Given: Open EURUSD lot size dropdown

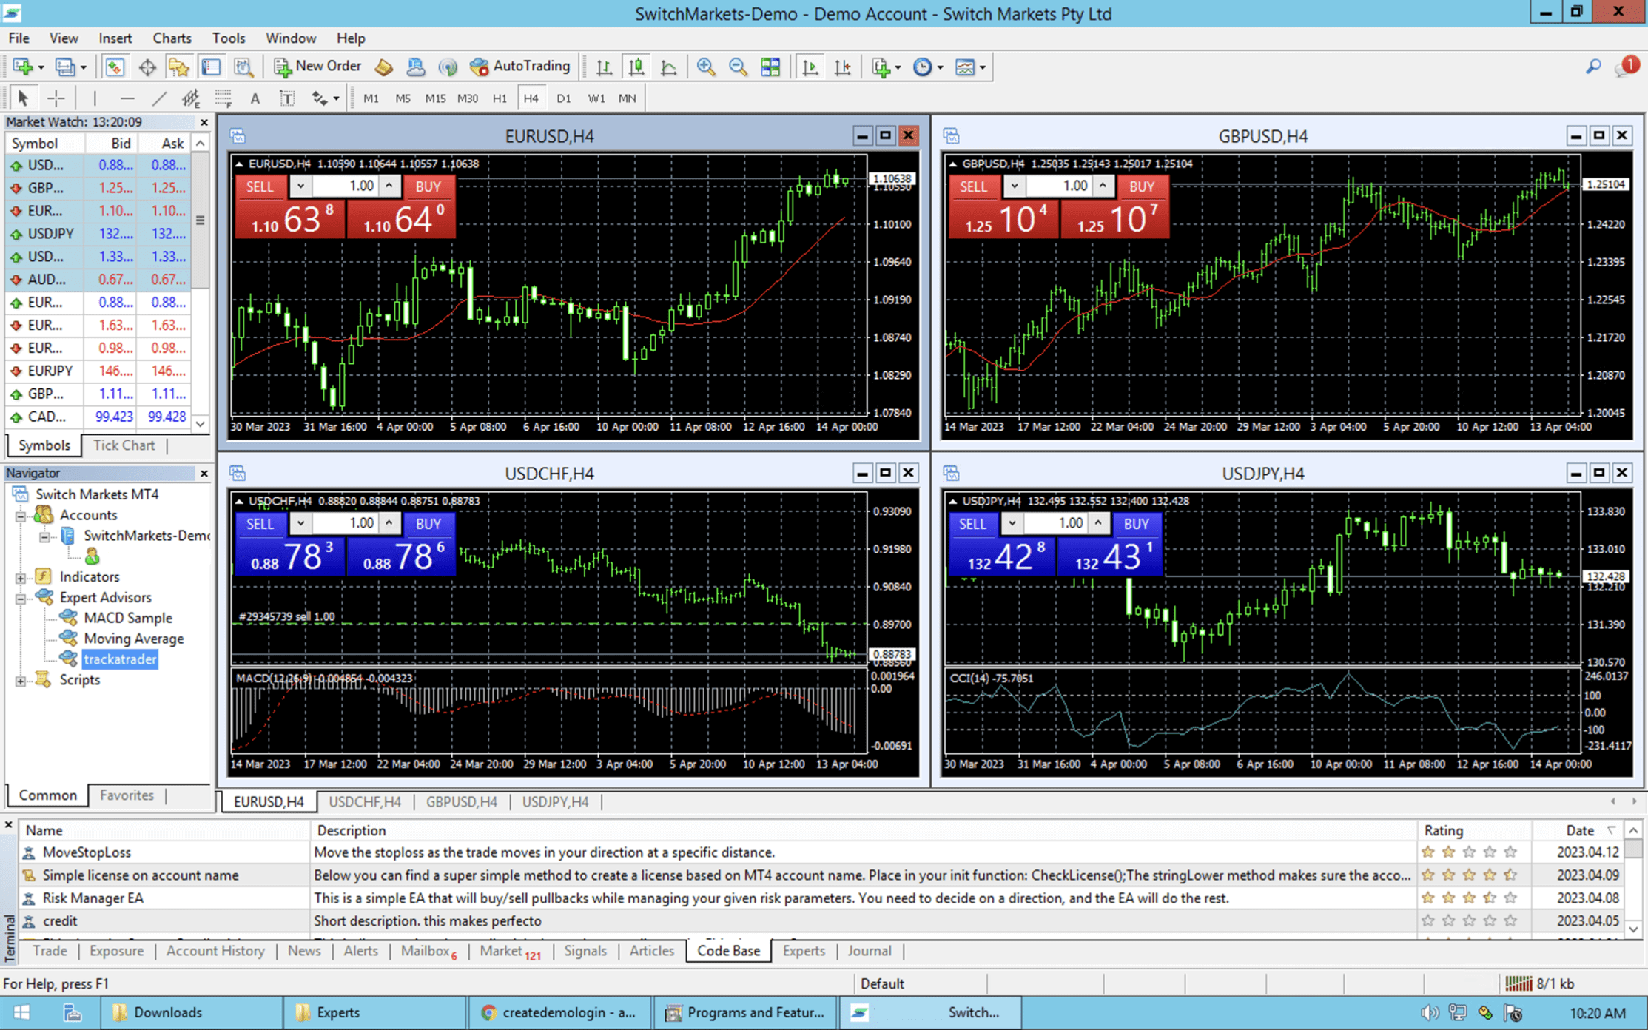Looking at the screenshot, I should [300, 186].
